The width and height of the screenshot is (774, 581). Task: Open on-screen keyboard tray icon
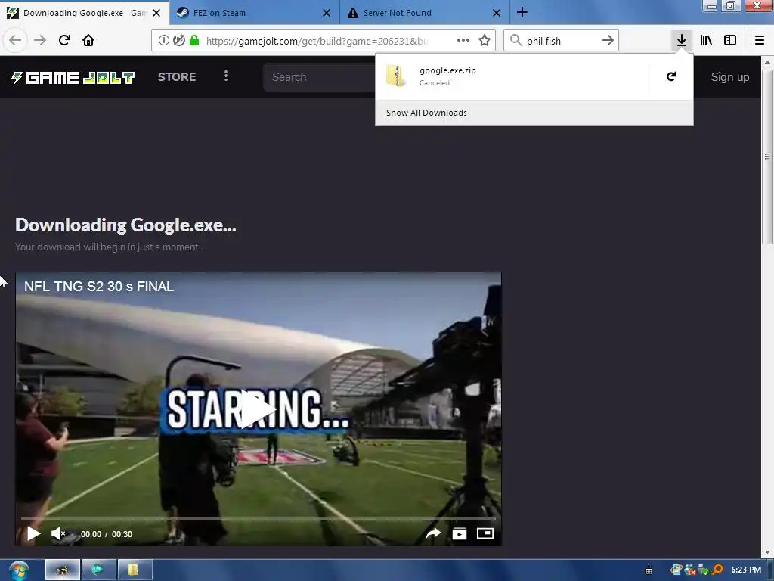click(649, 571)
